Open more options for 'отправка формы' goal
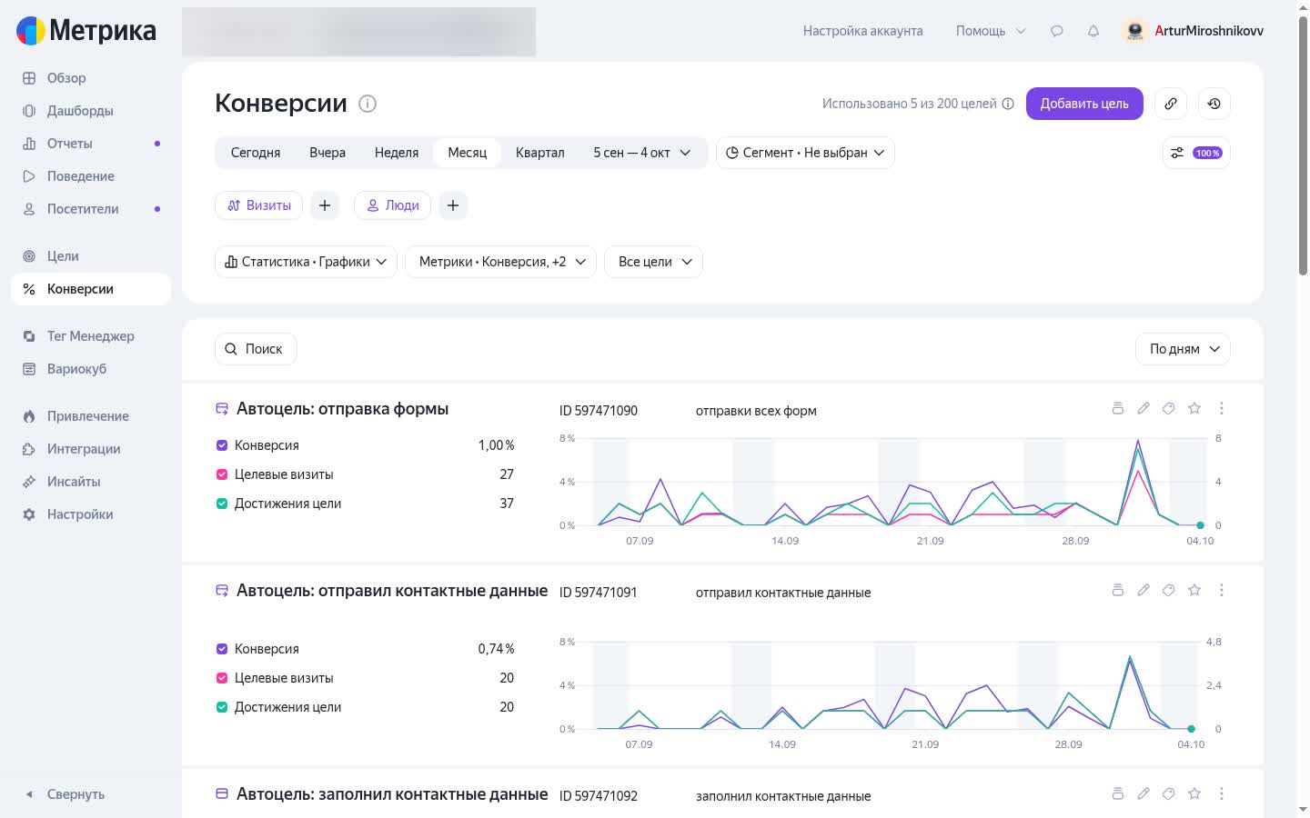Screen dimensions: 1310x818 click(x=1222, y=409)
